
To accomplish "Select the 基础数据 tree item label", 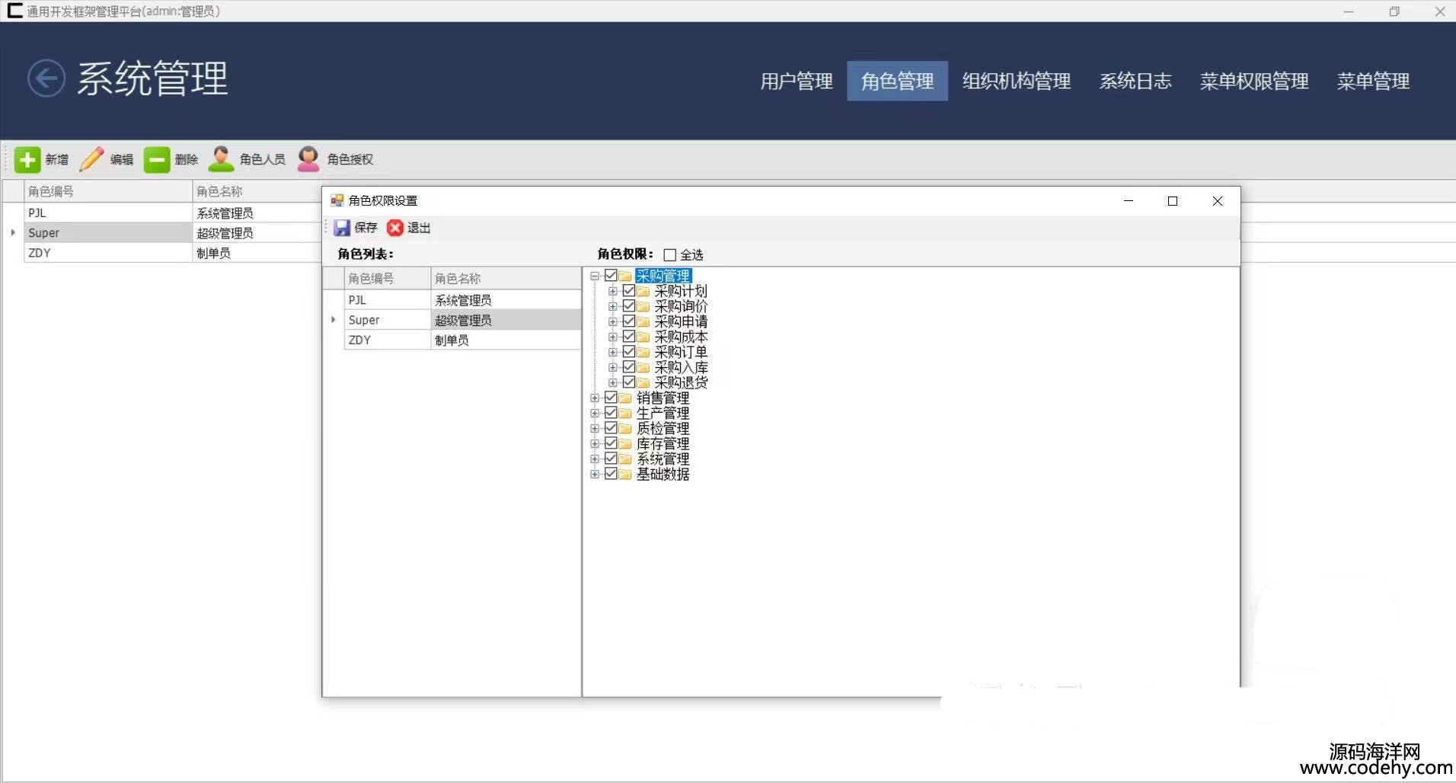I will click(x=663, y=475).
